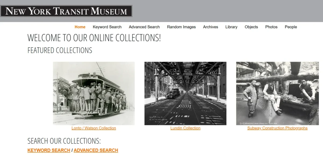323x162 pixels.
Task: Open the Keyword Search page
Action: click(x=107, y=27)
